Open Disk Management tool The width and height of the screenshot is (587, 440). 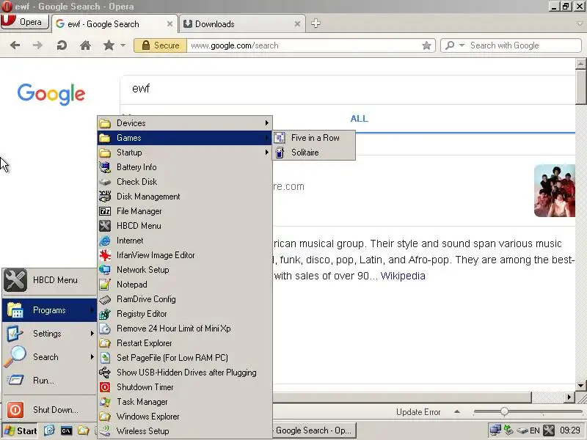coord(185,197)
